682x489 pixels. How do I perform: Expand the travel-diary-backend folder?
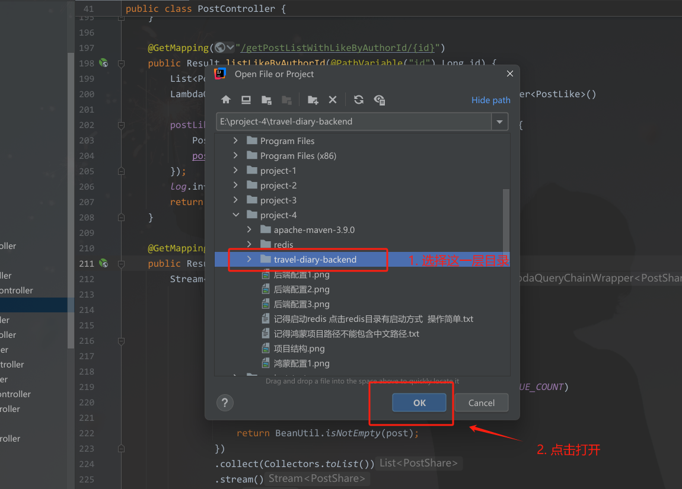[249, 259]
